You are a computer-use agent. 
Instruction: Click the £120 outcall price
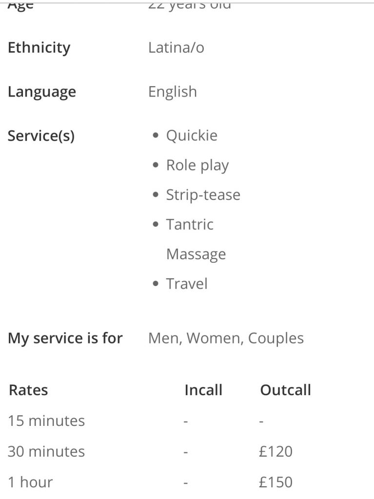[276, 451]
